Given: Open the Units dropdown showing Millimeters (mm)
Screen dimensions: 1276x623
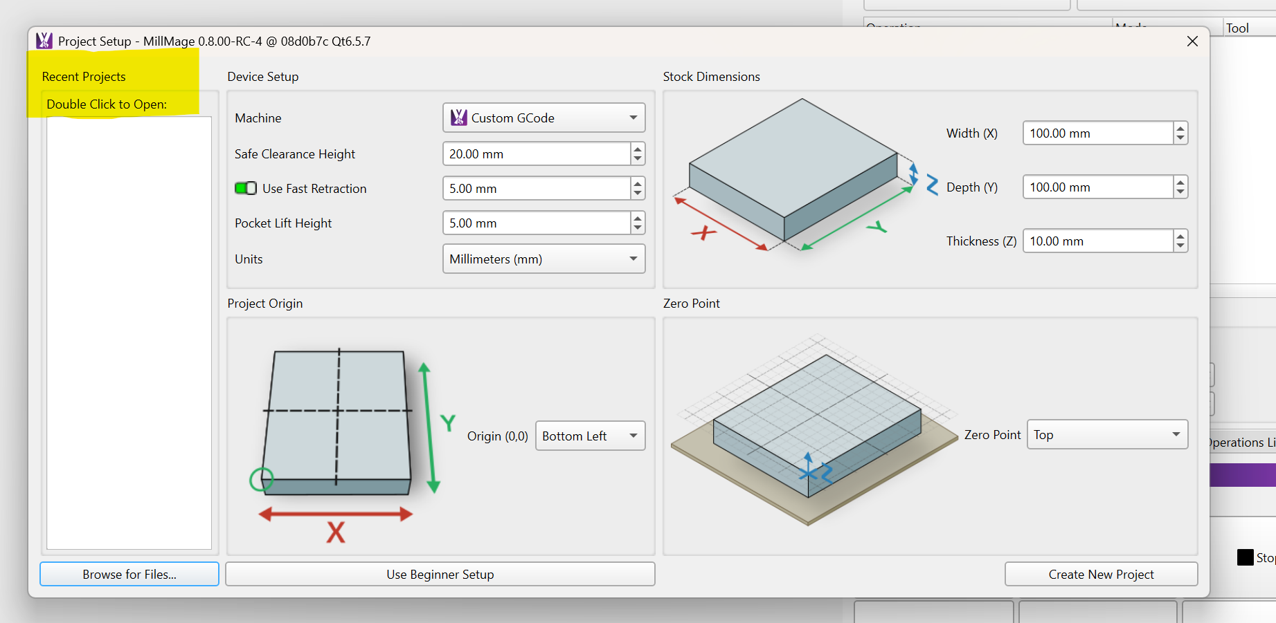Looking at the screenshot, I should coord(544,259).
